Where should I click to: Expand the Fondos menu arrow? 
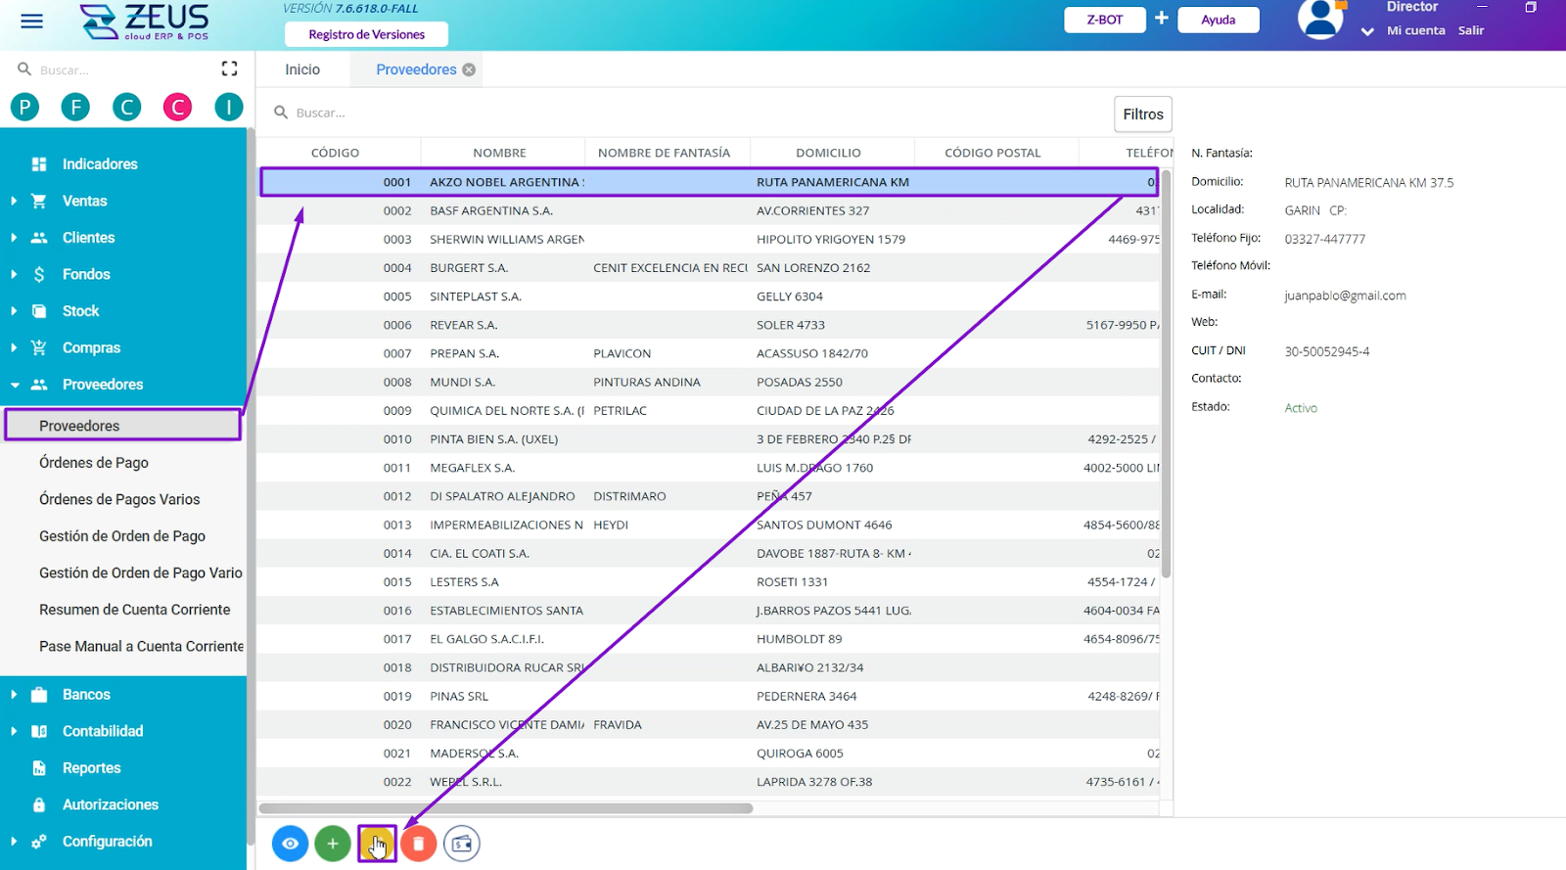point(14,274)
